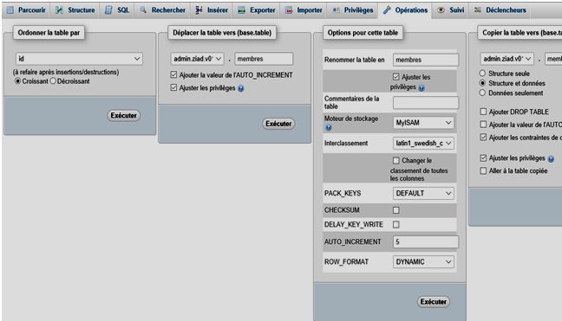The height and width of the screenshot is (321, 562).
Task: Click the AUTO_INCREMENT value field
Action: [426, 242]
